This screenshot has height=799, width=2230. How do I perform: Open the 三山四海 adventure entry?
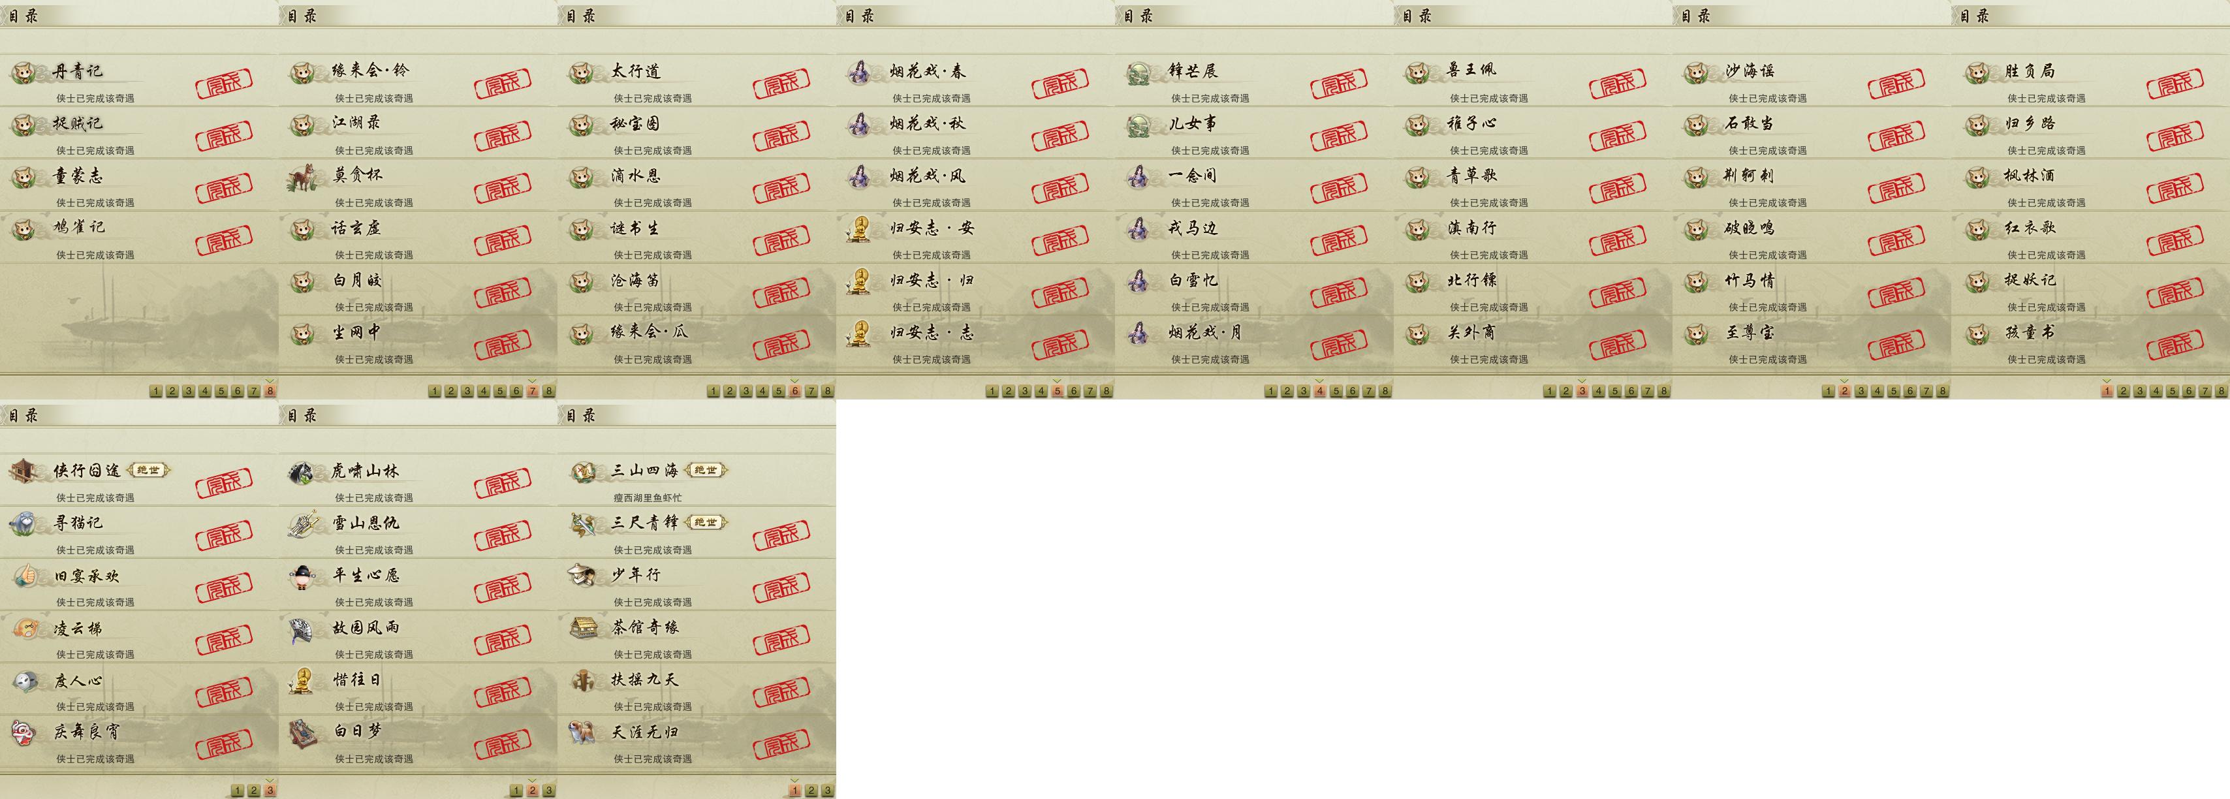[697, 480]
